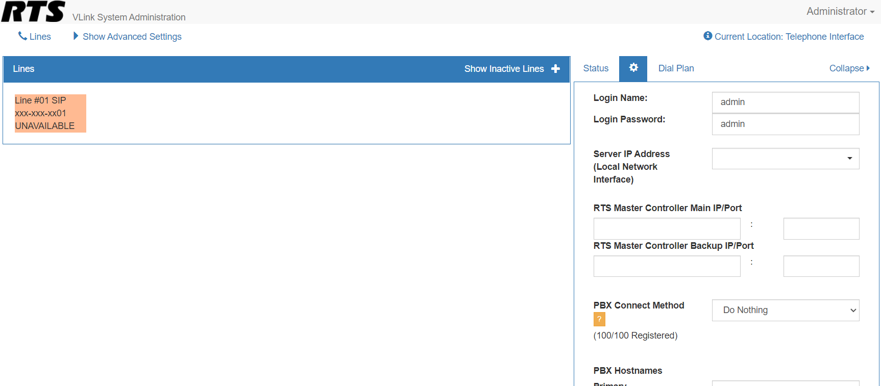Click the Lines phone icon
The height and width of the screenshot is (386, 881).
coord(22,36)
